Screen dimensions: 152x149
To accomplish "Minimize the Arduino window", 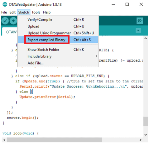I will tap(113, 4).
